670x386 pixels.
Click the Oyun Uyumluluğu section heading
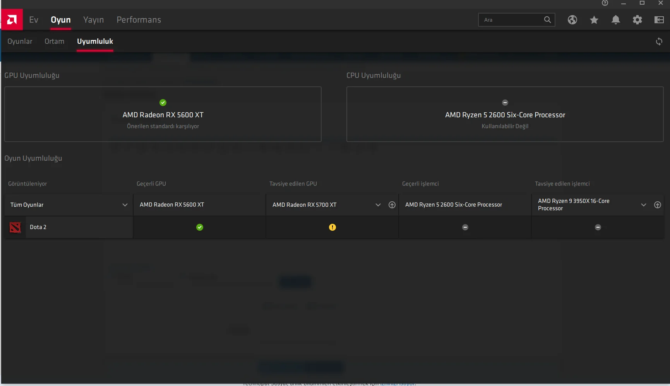[x=33, y=158]
